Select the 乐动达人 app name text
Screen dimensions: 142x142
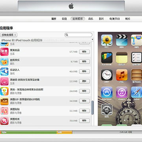pos(15,70)
